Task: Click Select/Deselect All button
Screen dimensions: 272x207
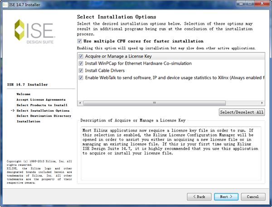Action: [x=242, y=112]
